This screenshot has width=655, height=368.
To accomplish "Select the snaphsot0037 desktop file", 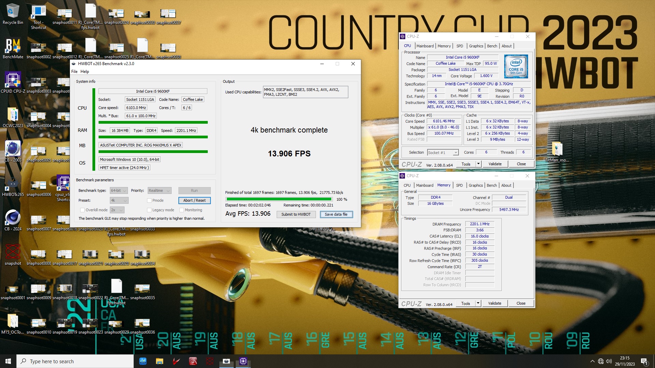I will [x=168, y=16].
